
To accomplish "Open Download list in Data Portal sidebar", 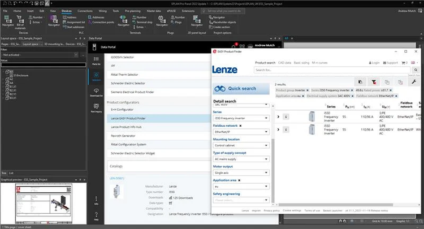I will [96, 92].
